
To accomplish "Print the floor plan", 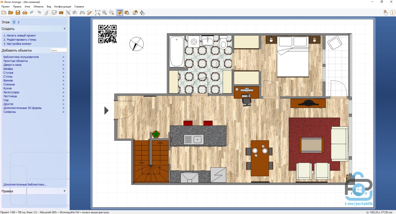I will click(x=25, y=13).
